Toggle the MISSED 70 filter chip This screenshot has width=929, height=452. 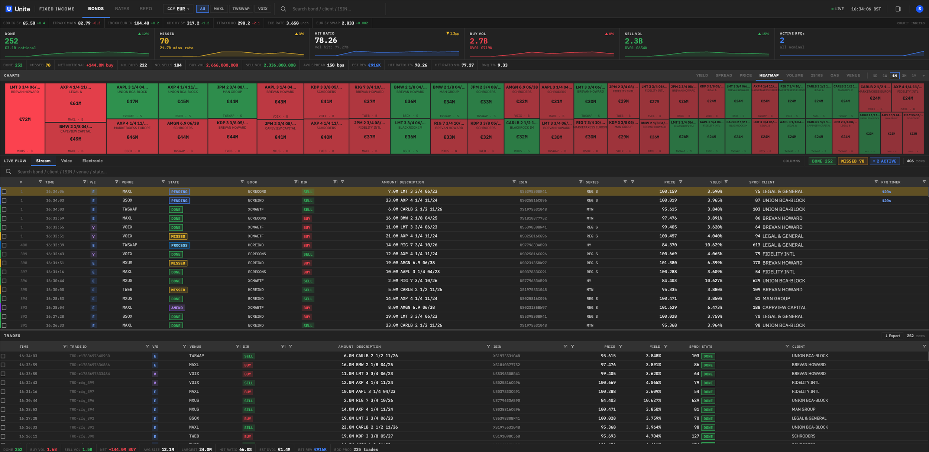[852, 161]
